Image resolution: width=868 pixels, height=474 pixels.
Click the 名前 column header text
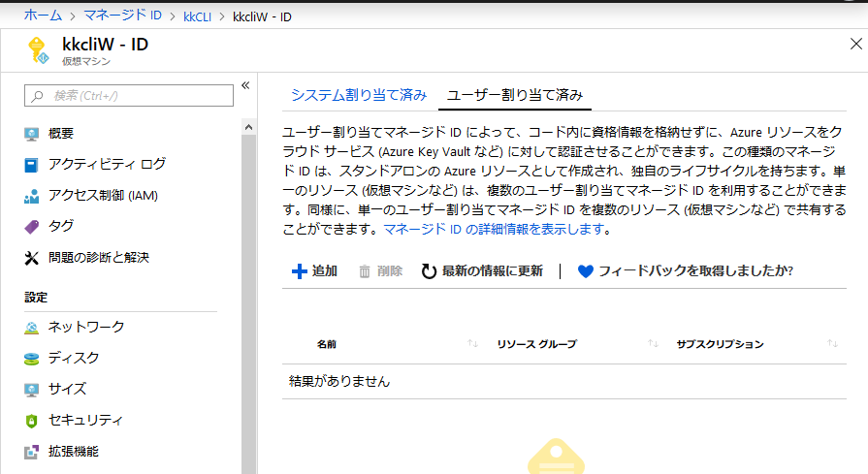click(327, 344)
